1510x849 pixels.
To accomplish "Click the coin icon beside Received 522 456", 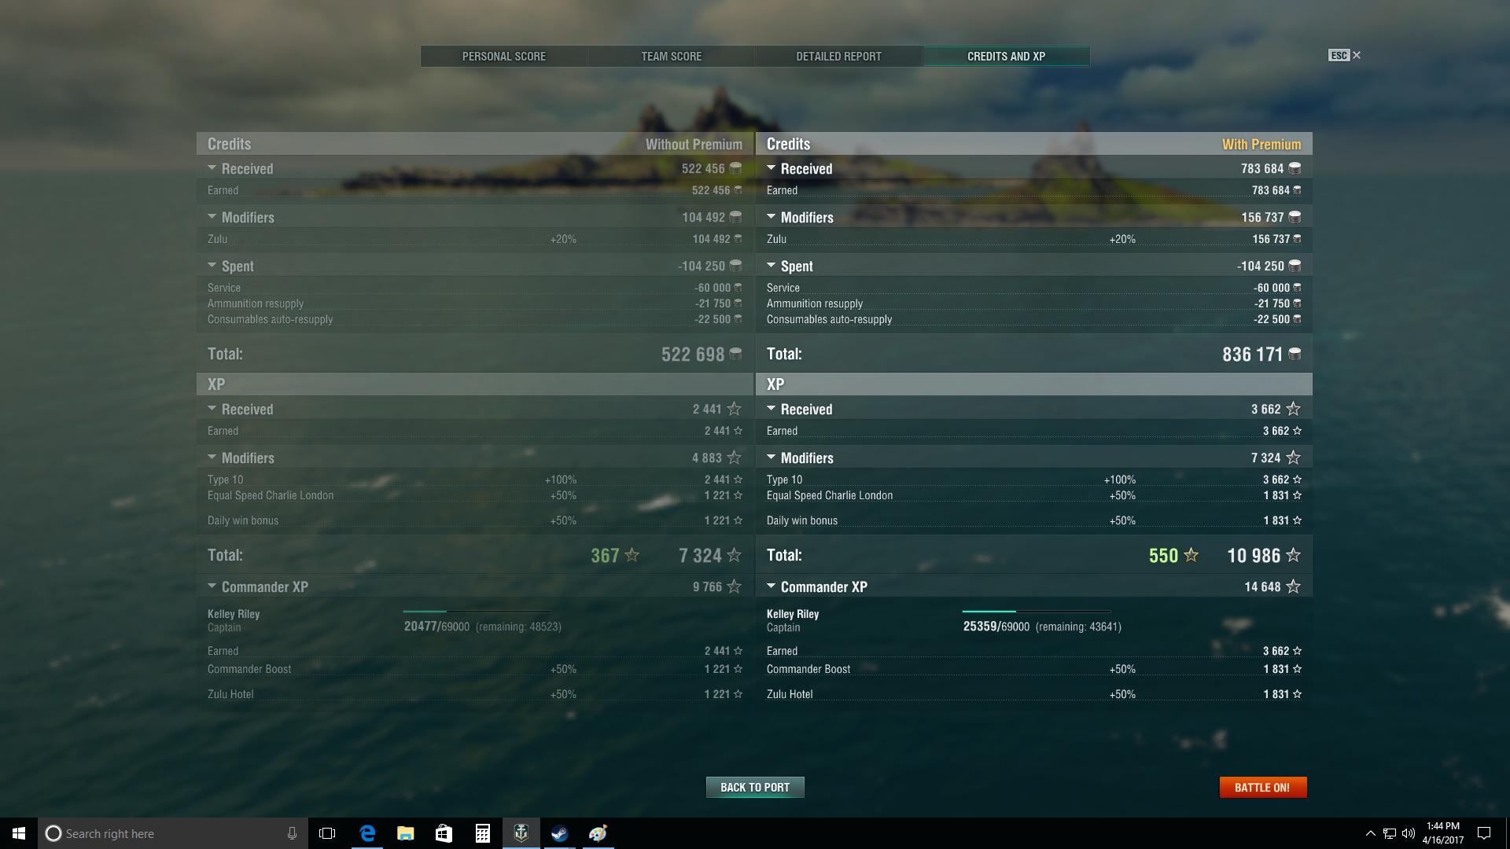I will pos(735,168).
